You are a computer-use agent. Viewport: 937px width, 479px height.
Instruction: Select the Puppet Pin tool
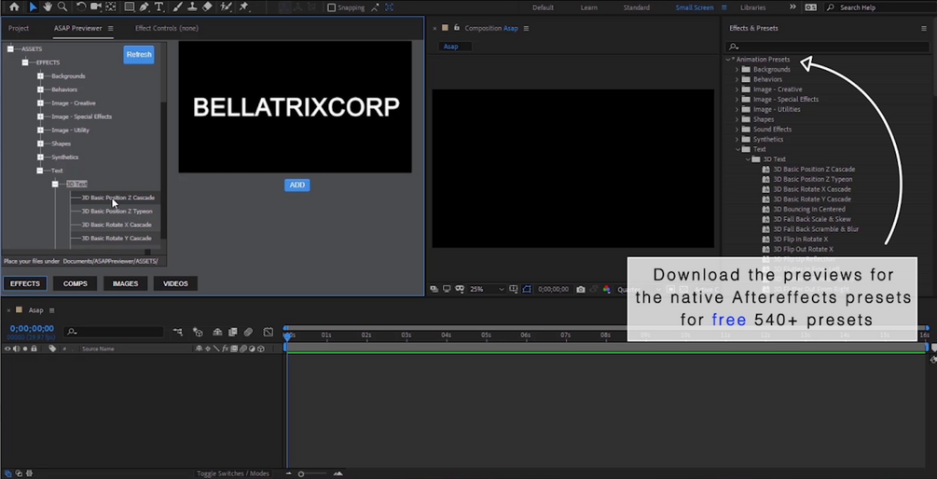point(244,7)
